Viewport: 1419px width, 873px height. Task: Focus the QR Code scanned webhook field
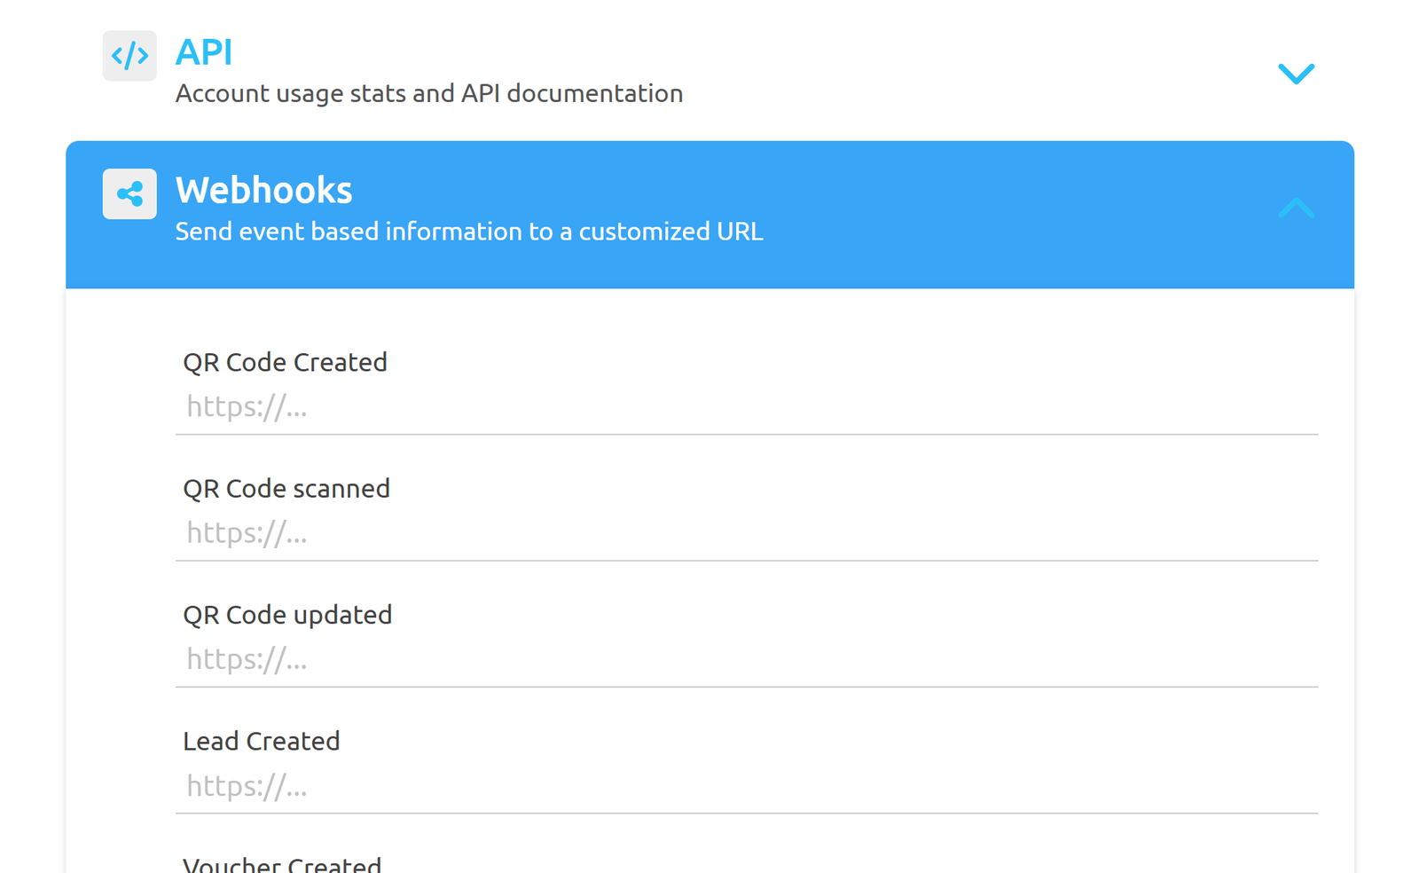click(745, 533)
